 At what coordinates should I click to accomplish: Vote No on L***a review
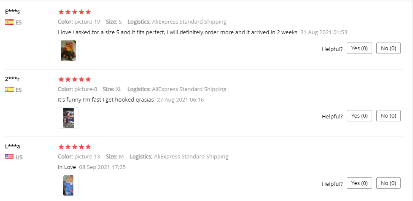(x=388, y=183)
